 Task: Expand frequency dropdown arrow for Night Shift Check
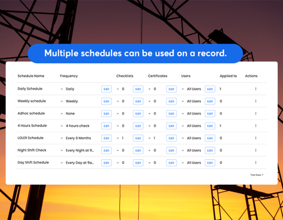coord(62,150)
